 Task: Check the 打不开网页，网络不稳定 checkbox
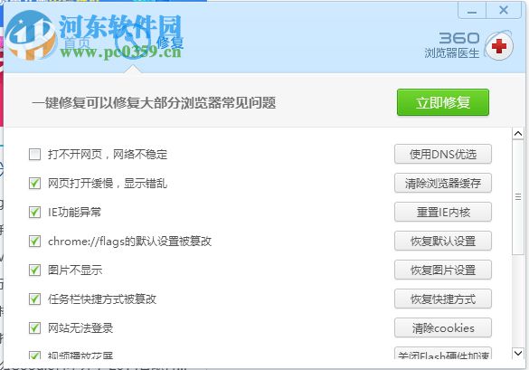point(34,155)
